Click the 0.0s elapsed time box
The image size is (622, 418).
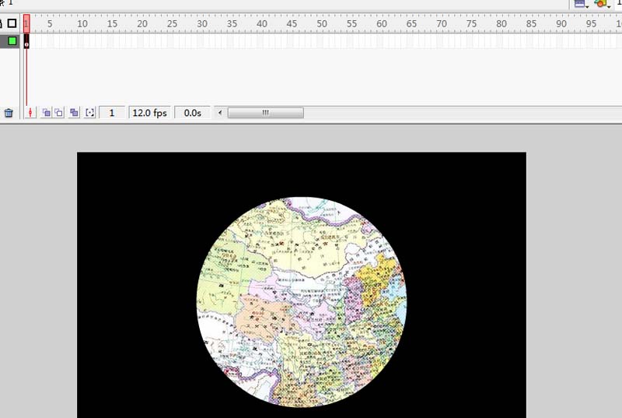point(192,113)
